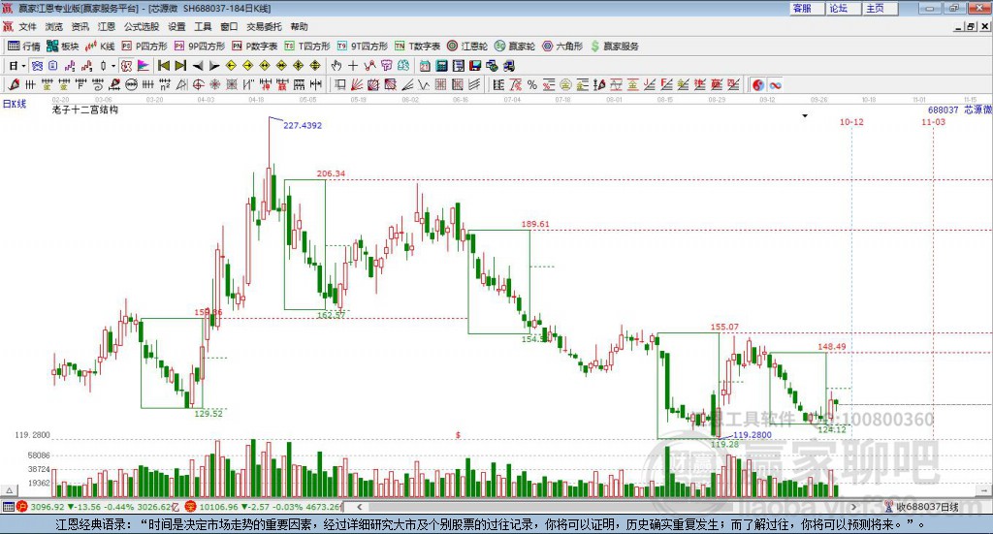Open the T数字表 tool
The height and width of the screenshot is (534, 993).
click(417, 47)
